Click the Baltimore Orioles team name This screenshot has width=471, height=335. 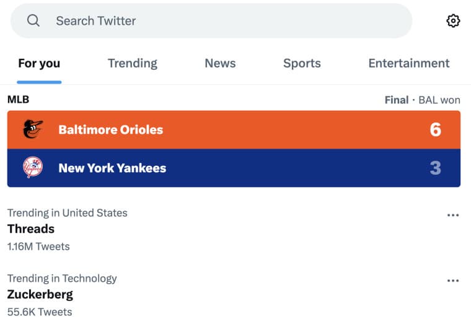(110, 129)
